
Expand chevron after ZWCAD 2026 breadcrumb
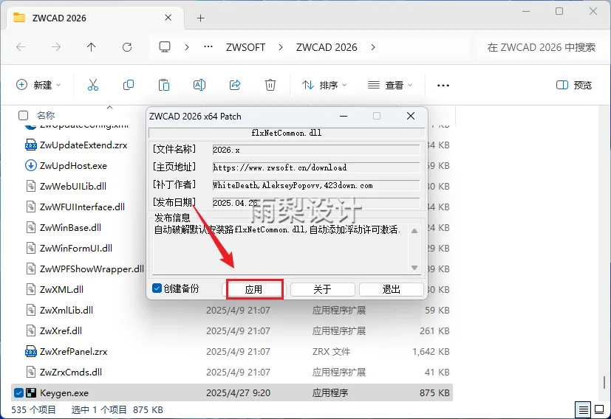tap(373, 47)
